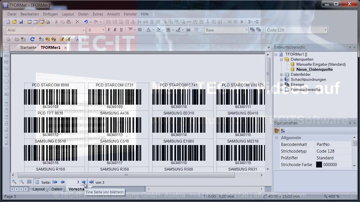Collapse the Datenquellen tree node
Image resolution: width=360 pixels, height=202 pixels.
point(281,59)
